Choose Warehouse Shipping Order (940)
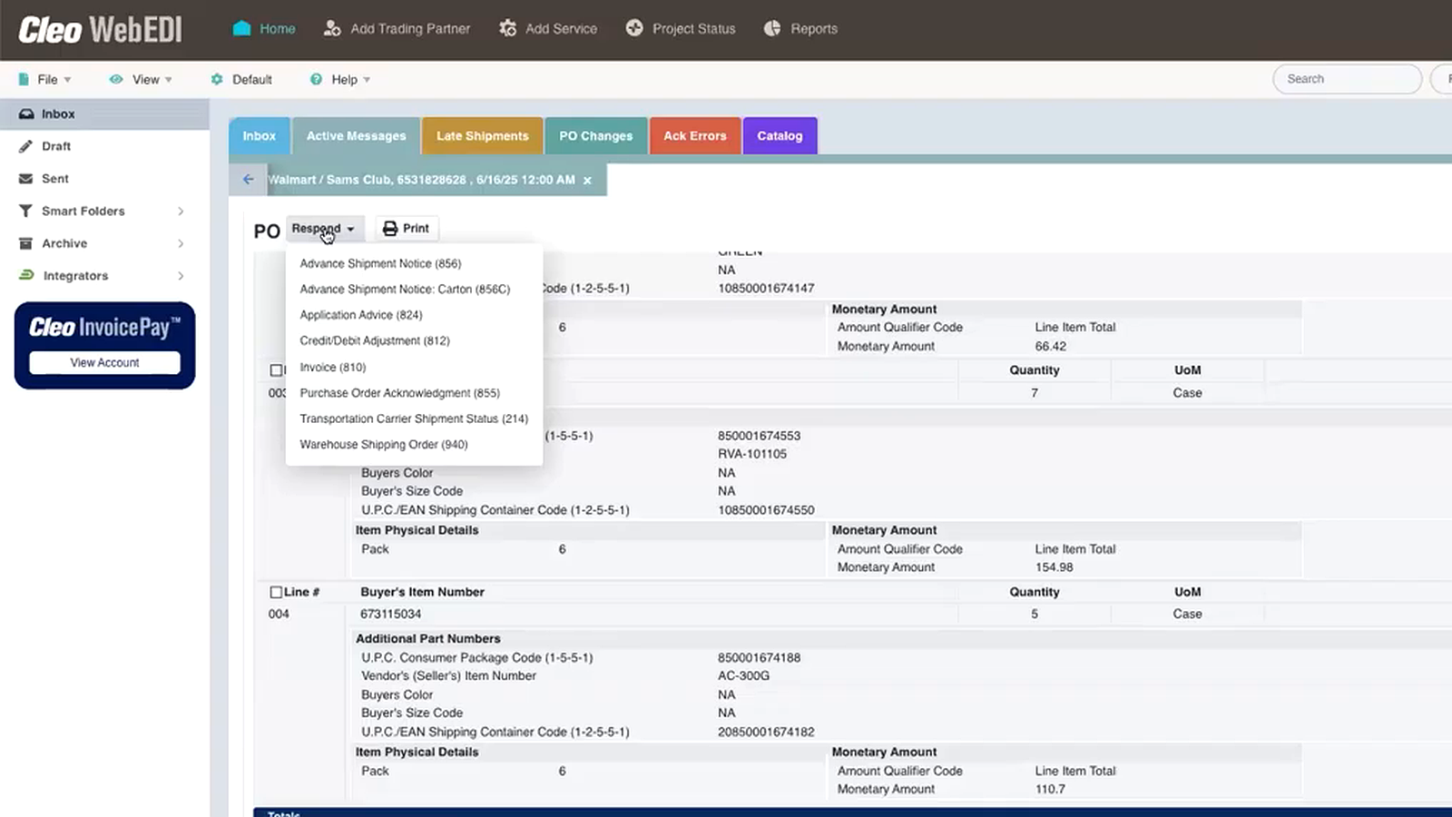Viewport: 1452px width, 817px height. [384, 445]
